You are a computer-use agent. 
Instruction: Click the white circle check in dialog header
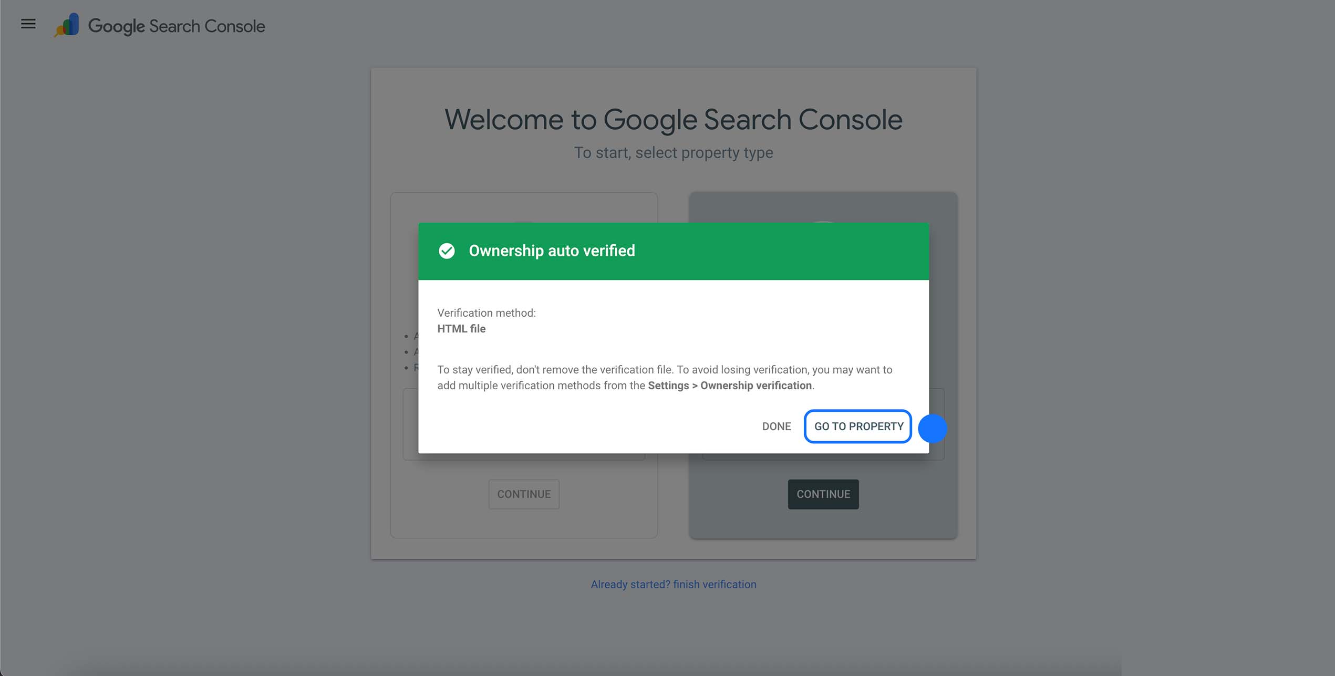[x=447, y=251]
